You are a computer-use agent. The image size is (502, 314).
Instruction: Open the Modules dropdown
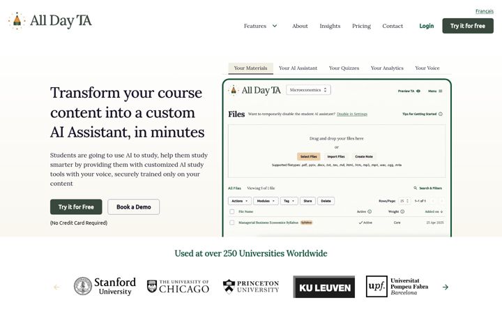pos(266,201)
